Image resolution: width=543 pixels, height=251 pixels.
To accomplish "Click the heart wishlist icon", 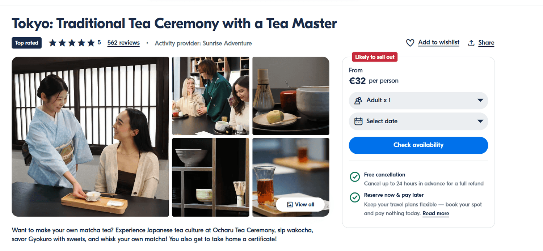I will click(x=410, y=43).
